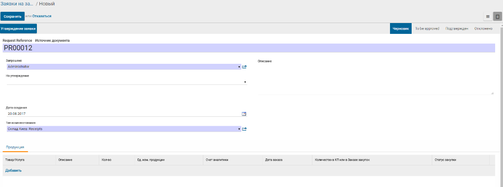Switch to form view icon
Image resolution: width=503 pixels, height=187 pixels.
click(497, 16)
